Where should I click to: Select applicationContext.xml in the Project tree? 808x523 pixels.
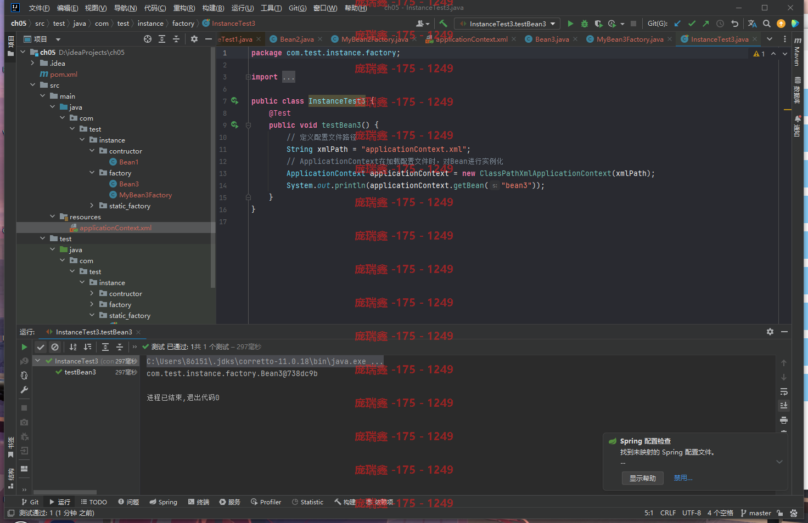(115, 228)
